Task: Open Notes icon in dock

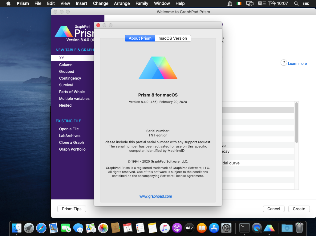Action: click(x=152, y=228)
